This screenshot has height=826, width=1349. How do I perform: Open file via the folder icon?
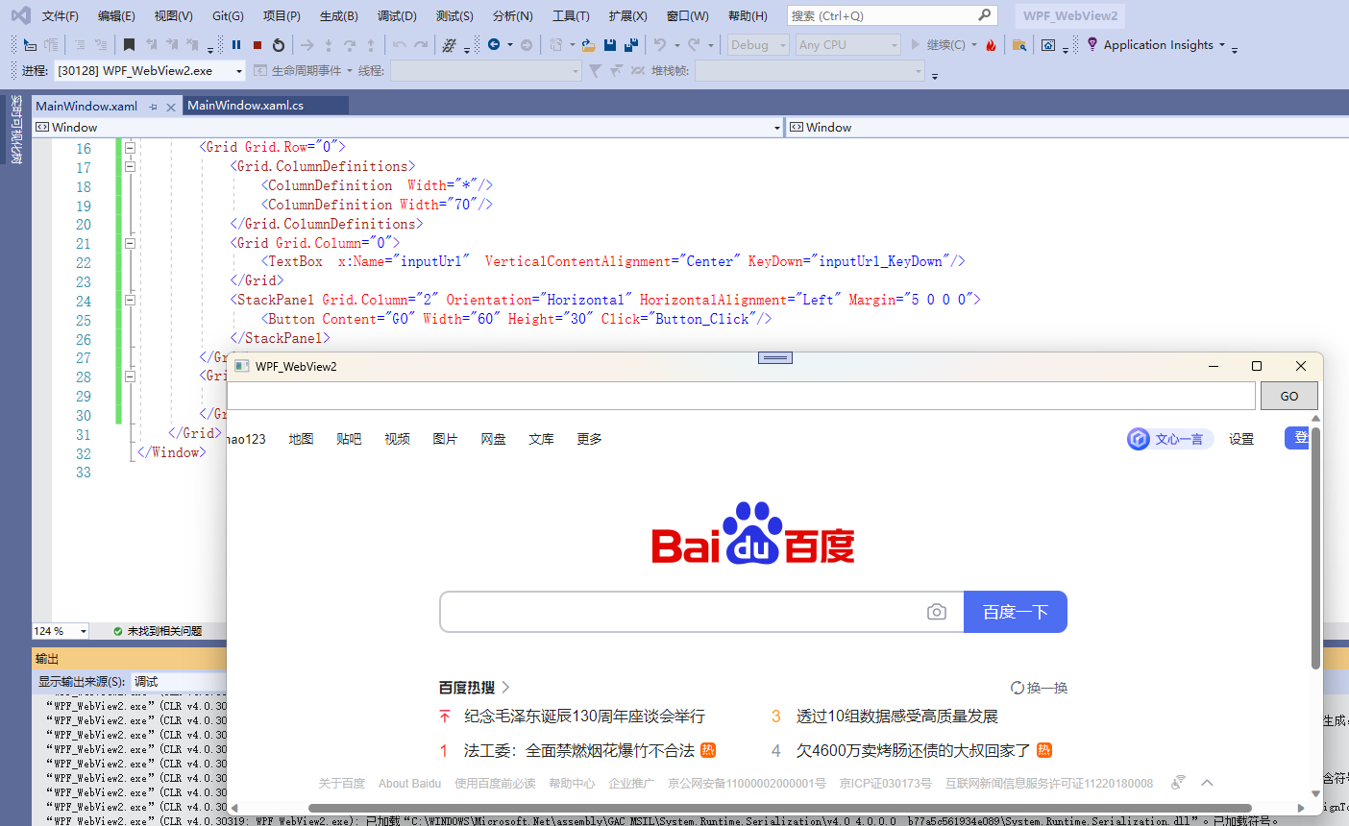pyautogui.click(x=588, y=45)
